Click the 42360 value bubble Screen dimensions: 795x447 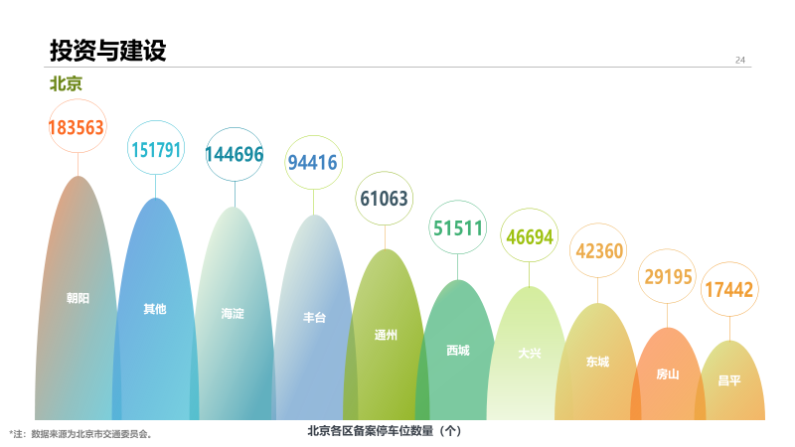click(x=597, y=250)
